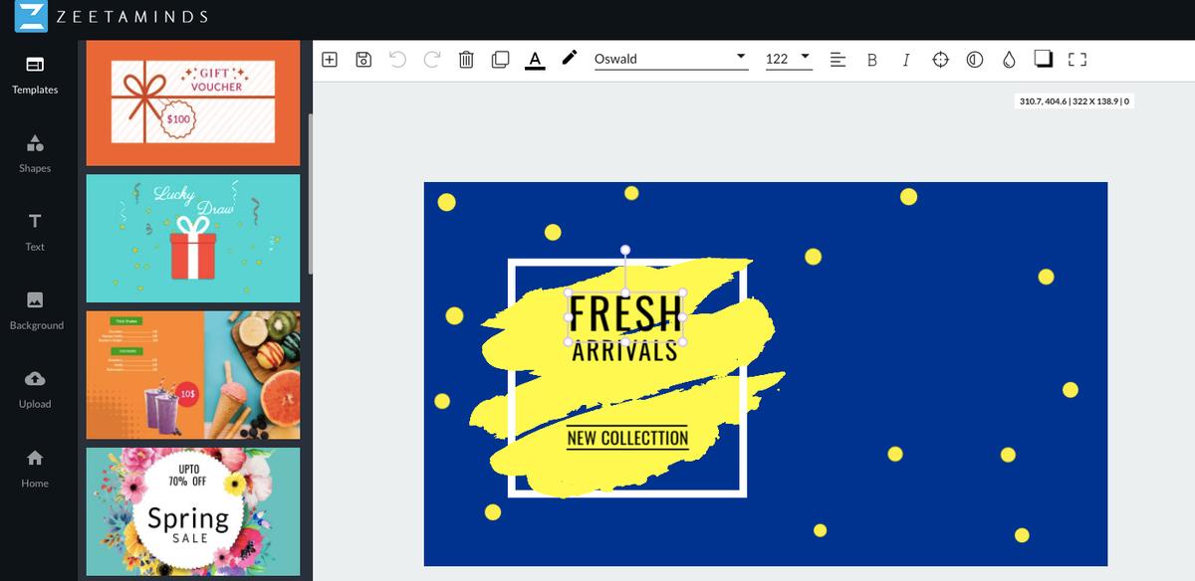Screen dimensions: 1195x581
Task: Open the text color tool
Action: [x=535, y=60]
